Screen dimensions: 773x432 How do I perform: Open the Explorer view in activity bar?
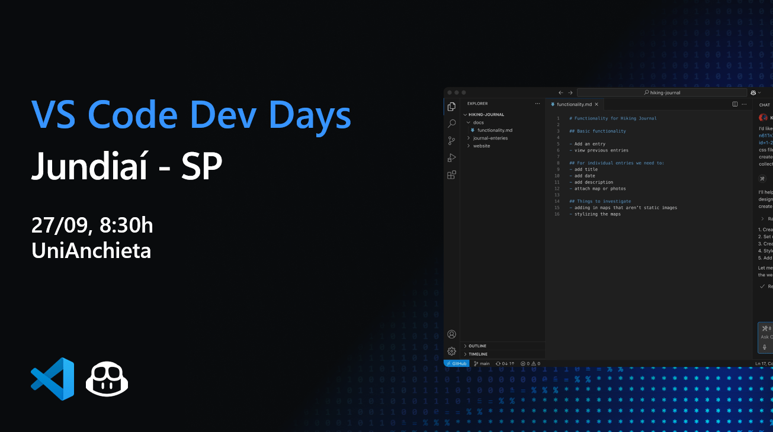(x=452, y=107)
